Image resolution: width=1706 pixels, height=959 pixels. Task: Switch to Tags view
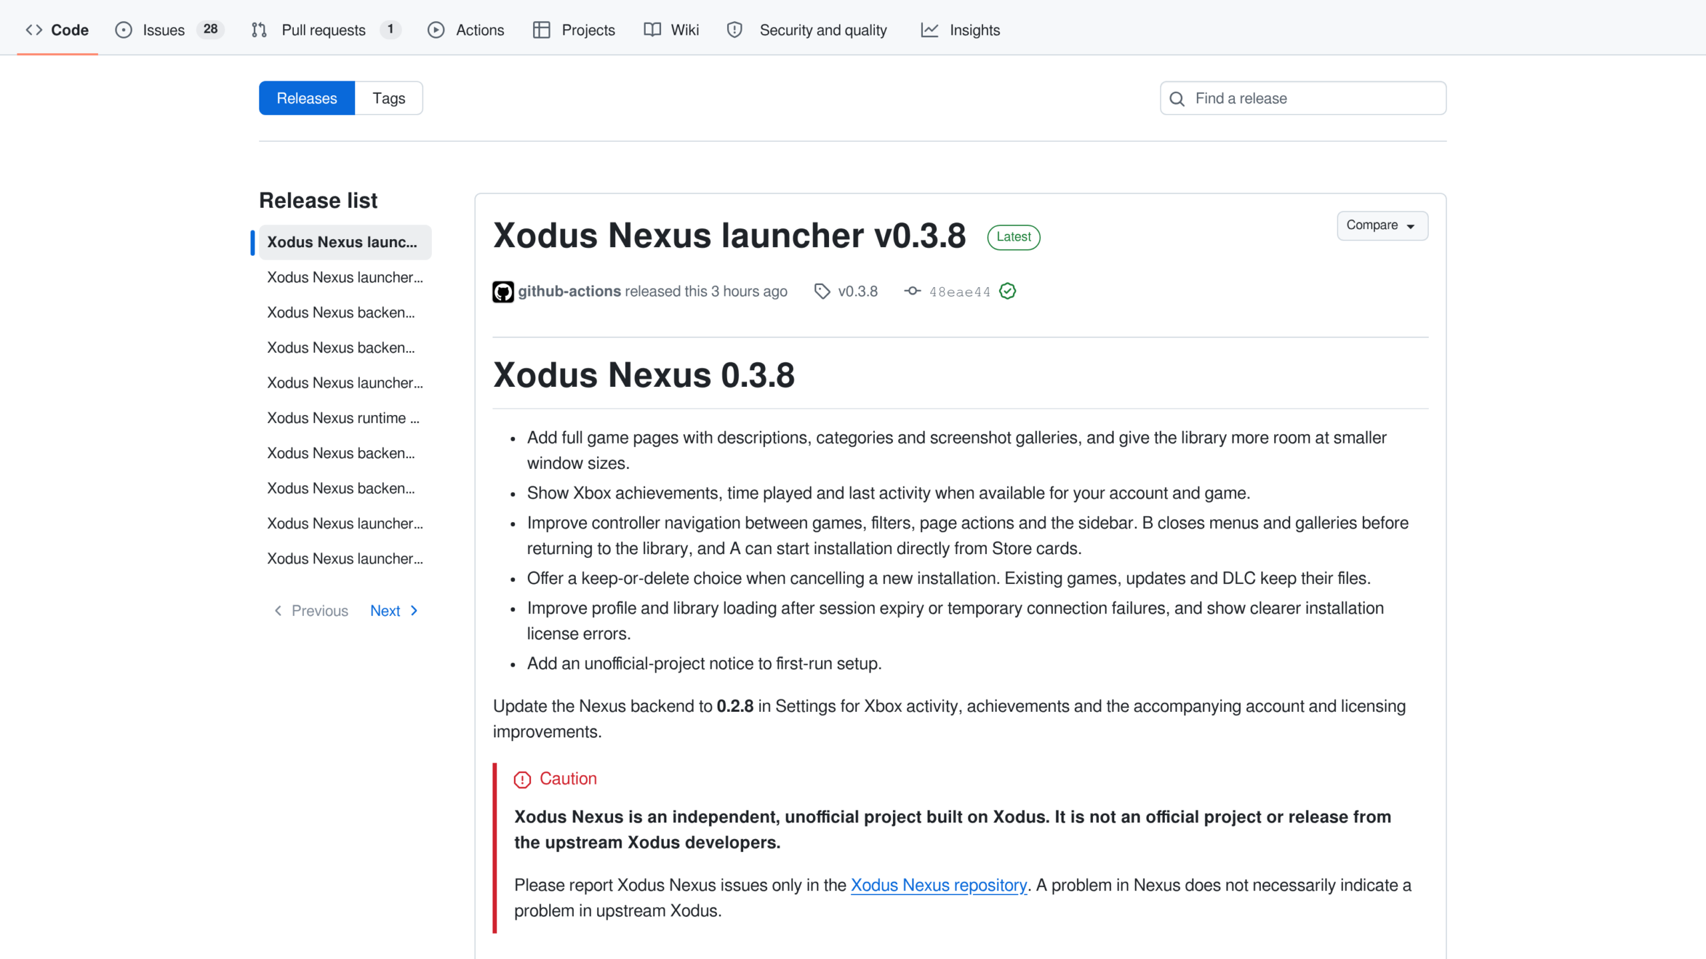coord(389,98)
